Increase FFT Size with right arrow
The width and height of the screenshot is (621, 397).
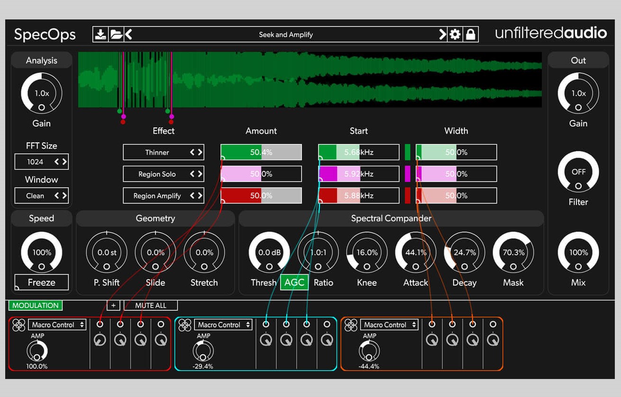point(64,162)
